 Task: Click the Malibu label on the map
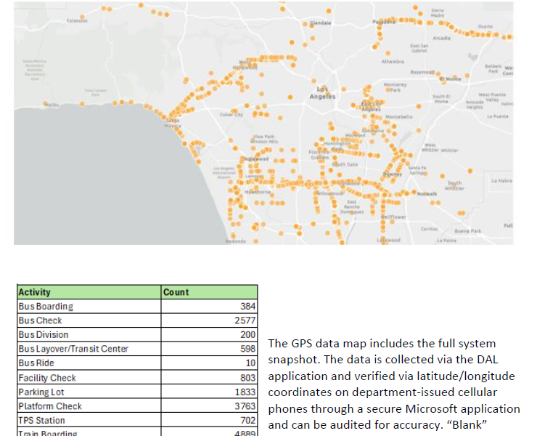(52, 105)
